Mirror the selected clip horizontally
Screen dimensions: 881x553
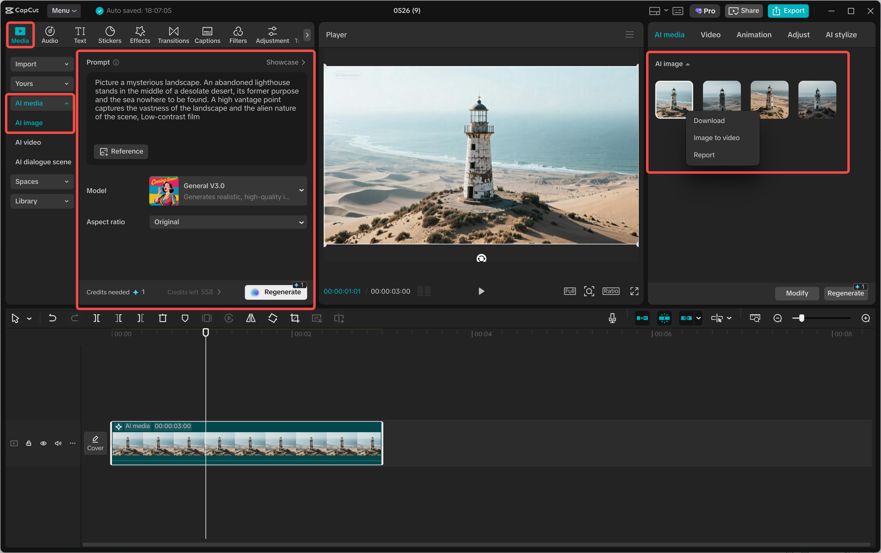point(251,318)
